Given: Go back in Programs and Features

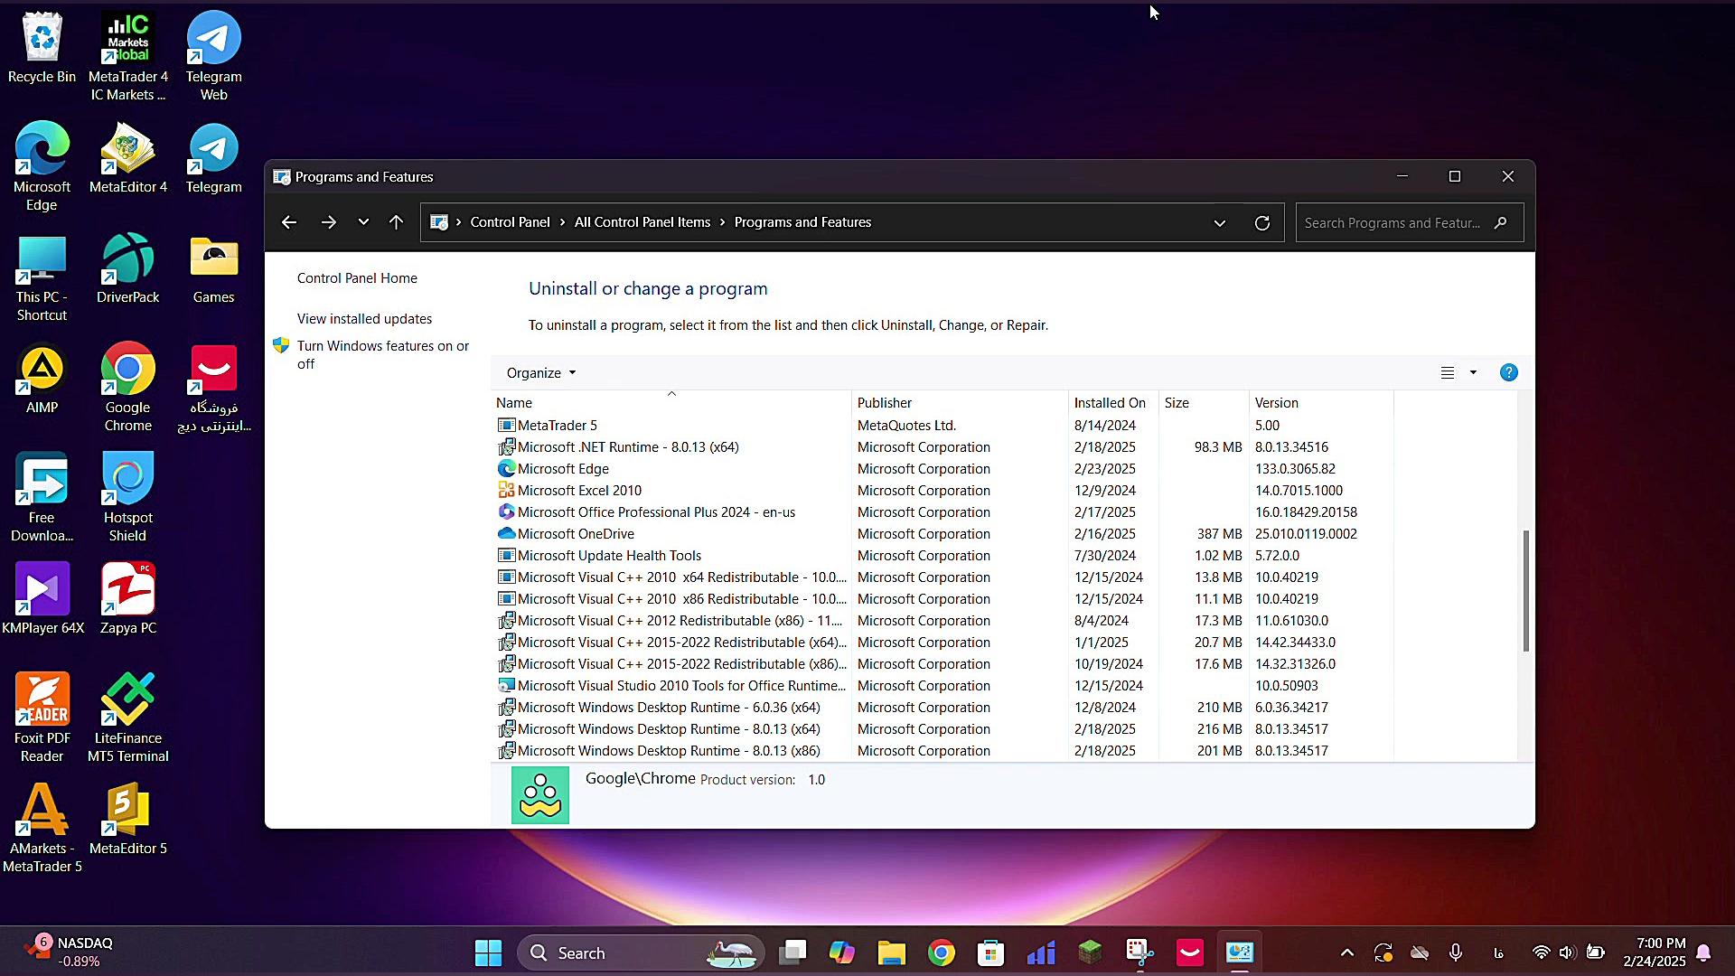Looking at the screenshot, I should click(x=289, y=222).
